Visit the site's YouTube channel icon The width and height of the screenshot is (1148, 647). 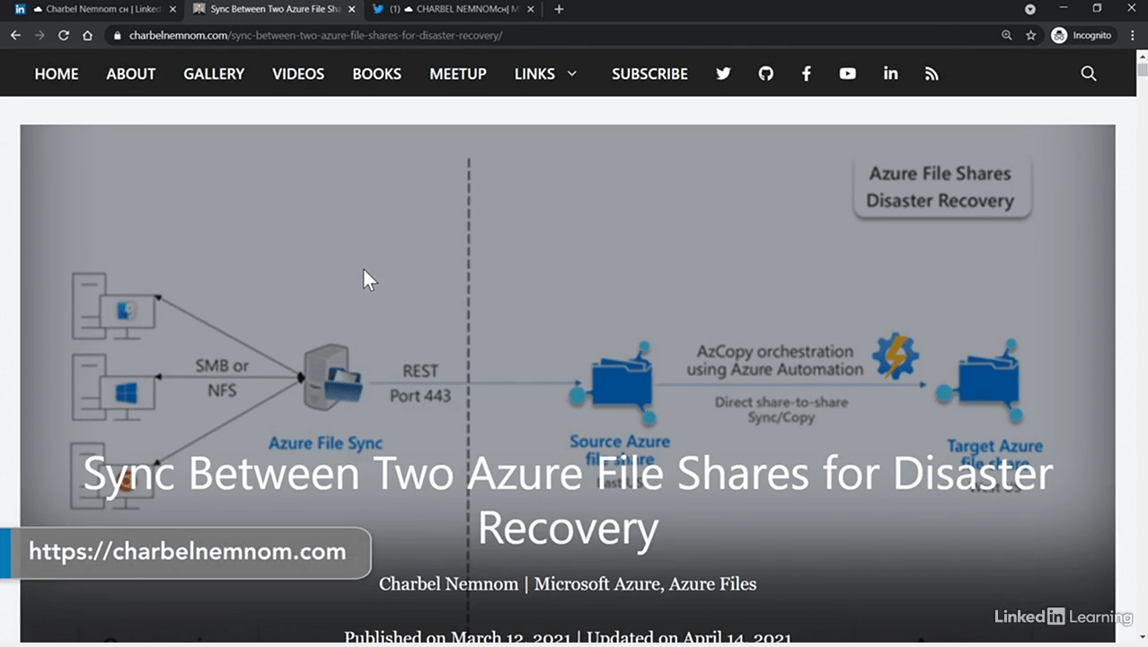click(848, 74)
